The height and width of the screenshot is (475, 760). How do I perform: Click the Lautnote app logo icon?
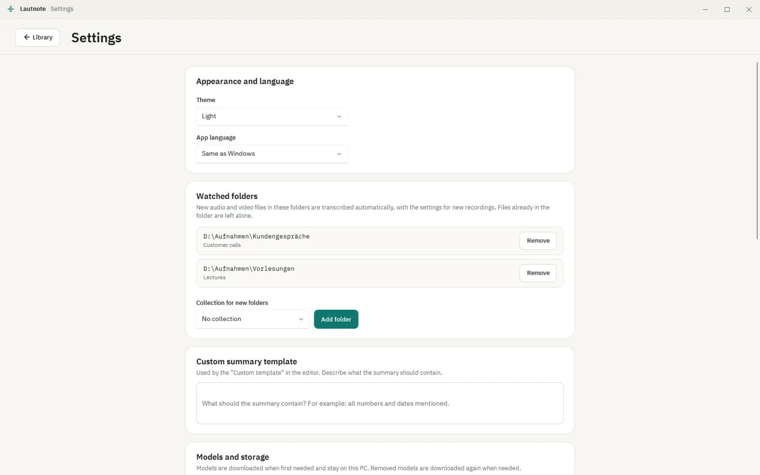pos(11,9)
